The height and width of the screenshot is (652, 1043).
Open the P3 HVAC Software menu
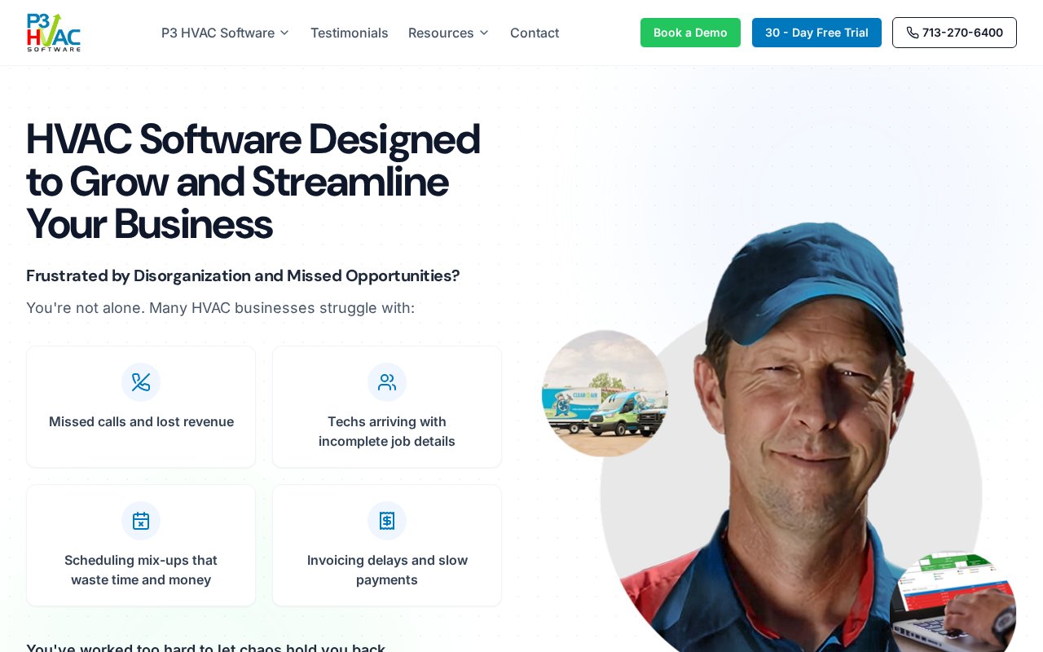coord(226,33)
